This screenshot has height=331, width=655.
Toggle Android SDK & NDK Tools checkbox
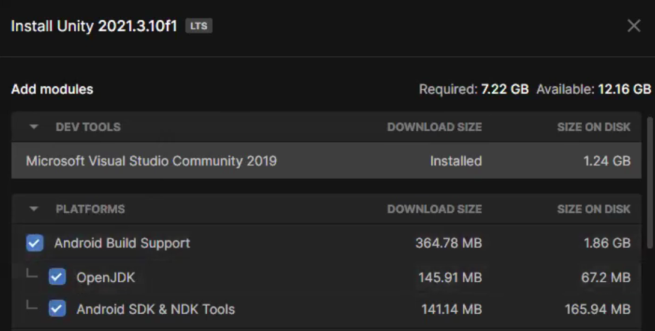[57, 308]
